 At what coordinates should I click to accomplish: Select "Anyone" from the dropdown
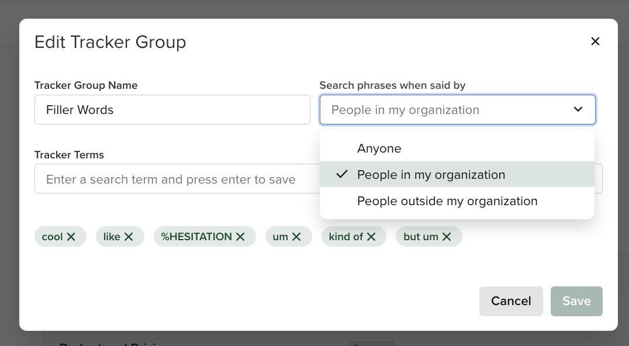click(379, 148)
